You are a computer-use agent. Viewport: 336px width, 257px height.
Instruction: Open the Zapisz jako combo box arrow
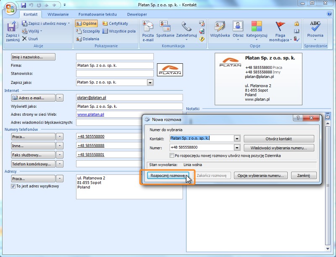point(150,83)
